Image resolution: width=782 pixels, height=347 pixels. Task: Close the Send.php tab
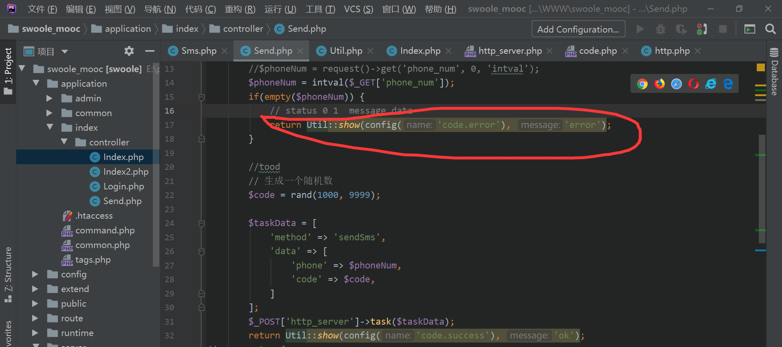tap(300, 51)
